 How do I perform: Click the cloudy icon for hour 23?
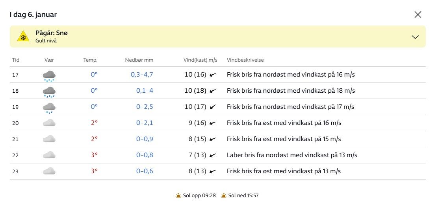coord(49,171)
